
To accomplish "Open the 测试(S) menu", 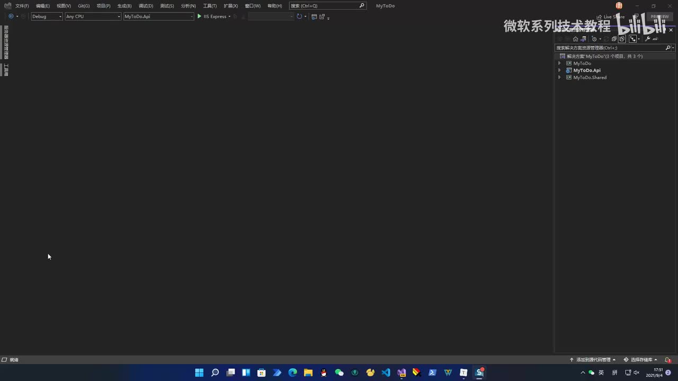I will click(167, 6).
